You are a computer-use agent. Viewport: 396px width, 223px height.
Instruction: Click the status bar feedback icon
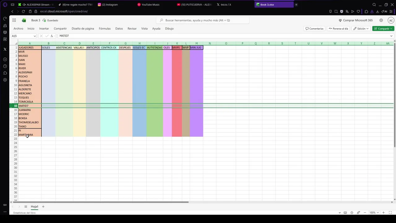[x=359, y=212]
